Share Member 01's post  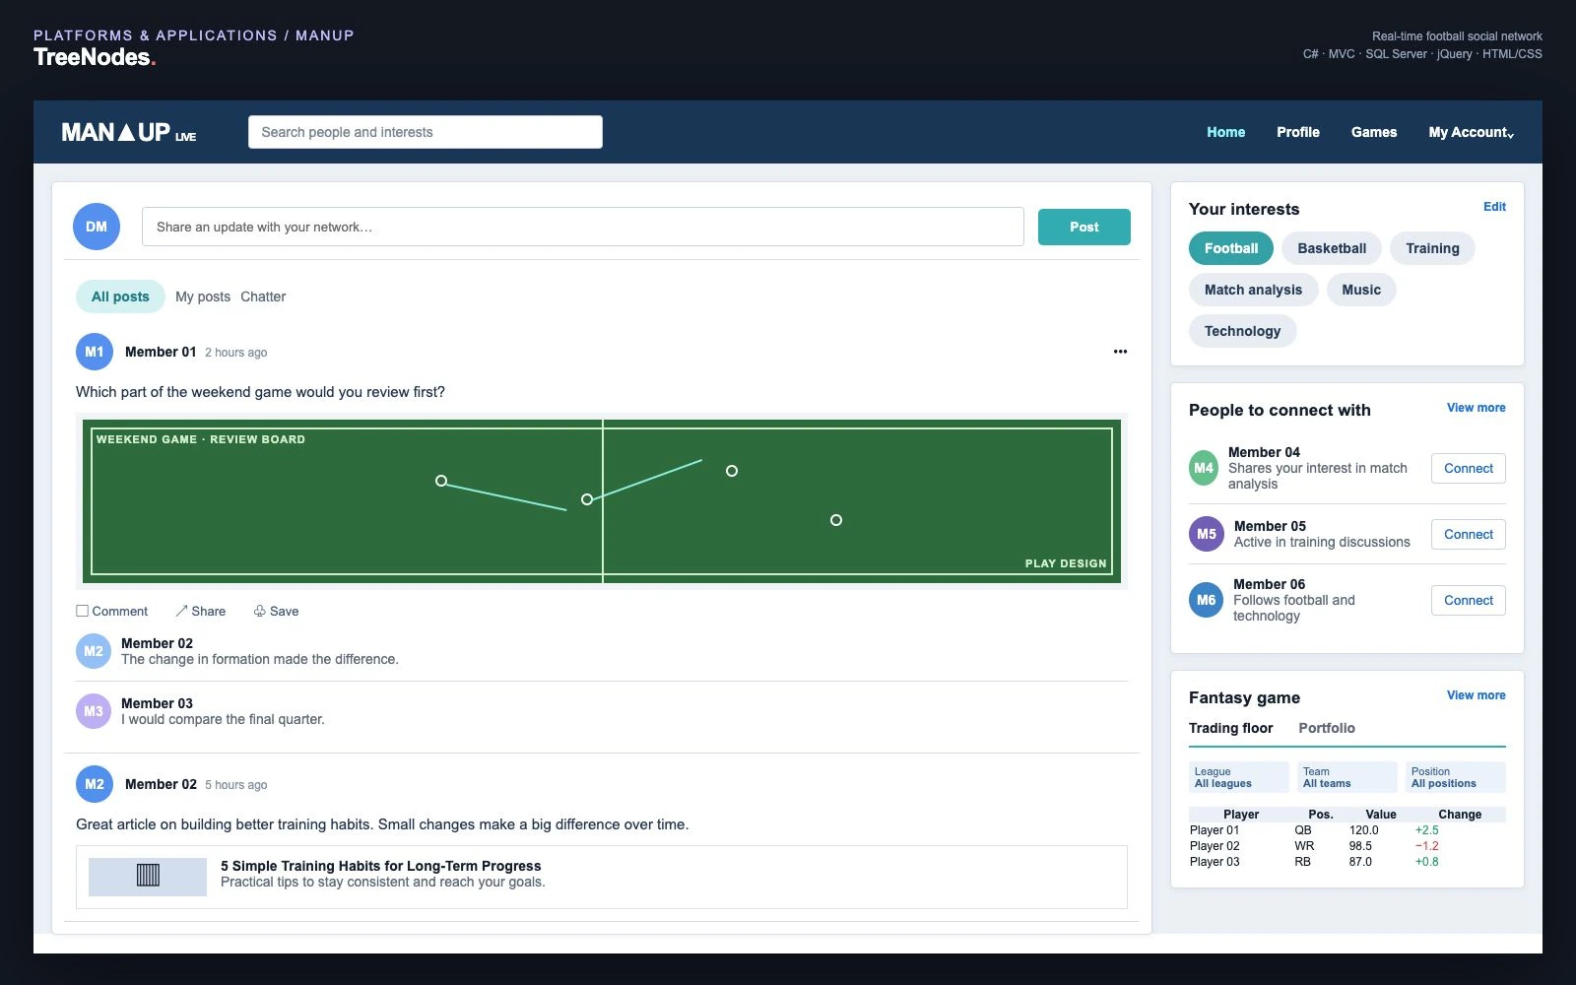coord(201,611)
